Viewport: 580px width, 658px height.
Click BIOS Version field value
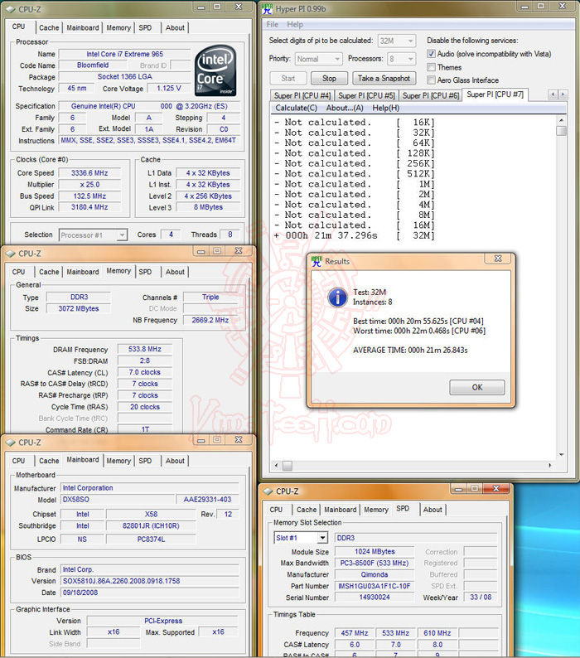[150, 581]
